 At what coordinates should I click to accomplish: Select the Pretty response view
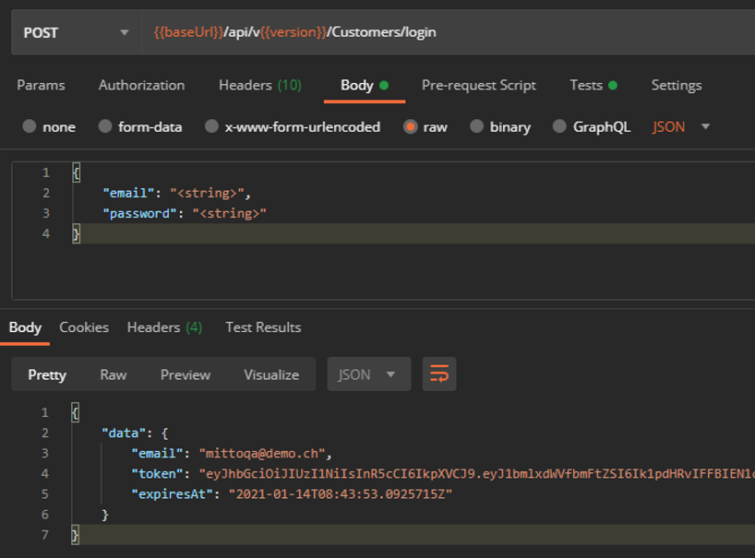[x=47, y=374]
